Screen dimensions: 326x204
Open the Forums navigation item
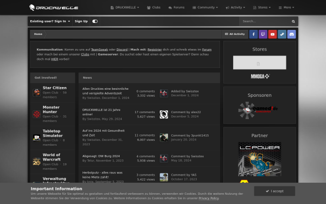pos(176,8)
